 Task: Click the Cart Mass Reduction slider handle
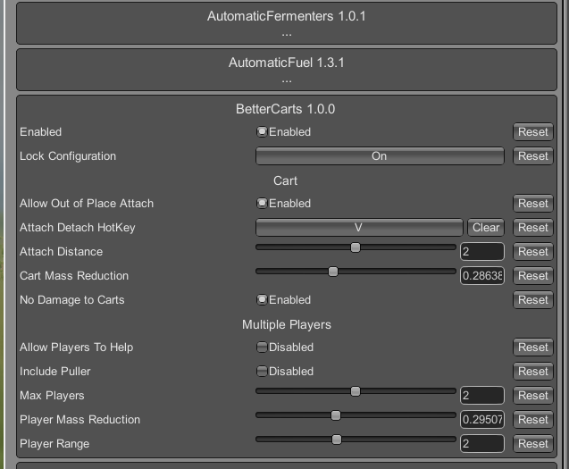pyautogui.click(x=333, y=272)
